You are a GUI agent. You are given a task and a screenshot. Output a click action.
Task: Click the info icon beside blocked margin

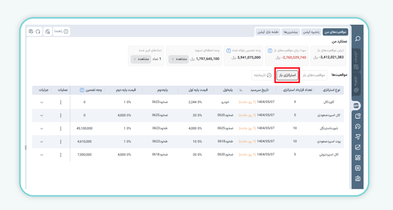[229, 51]
